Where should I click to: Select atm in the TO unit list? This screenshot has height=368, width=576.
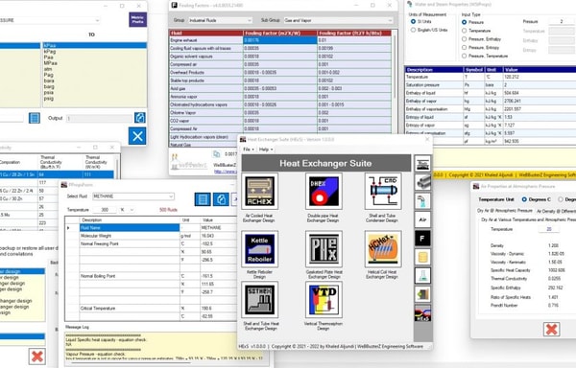coord(48,69)
